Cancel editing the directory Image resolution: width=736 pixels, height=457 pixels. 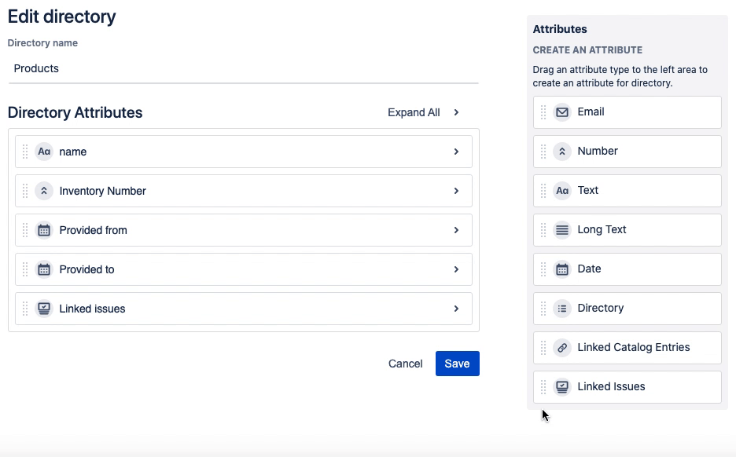[x=405, y=364]
